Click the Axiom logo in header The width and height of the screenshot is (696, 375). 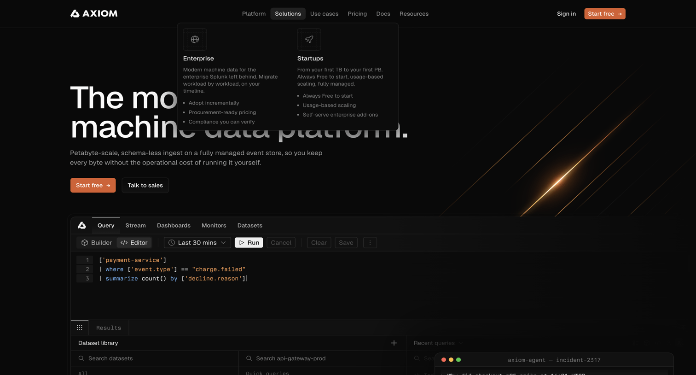[93, 13]
